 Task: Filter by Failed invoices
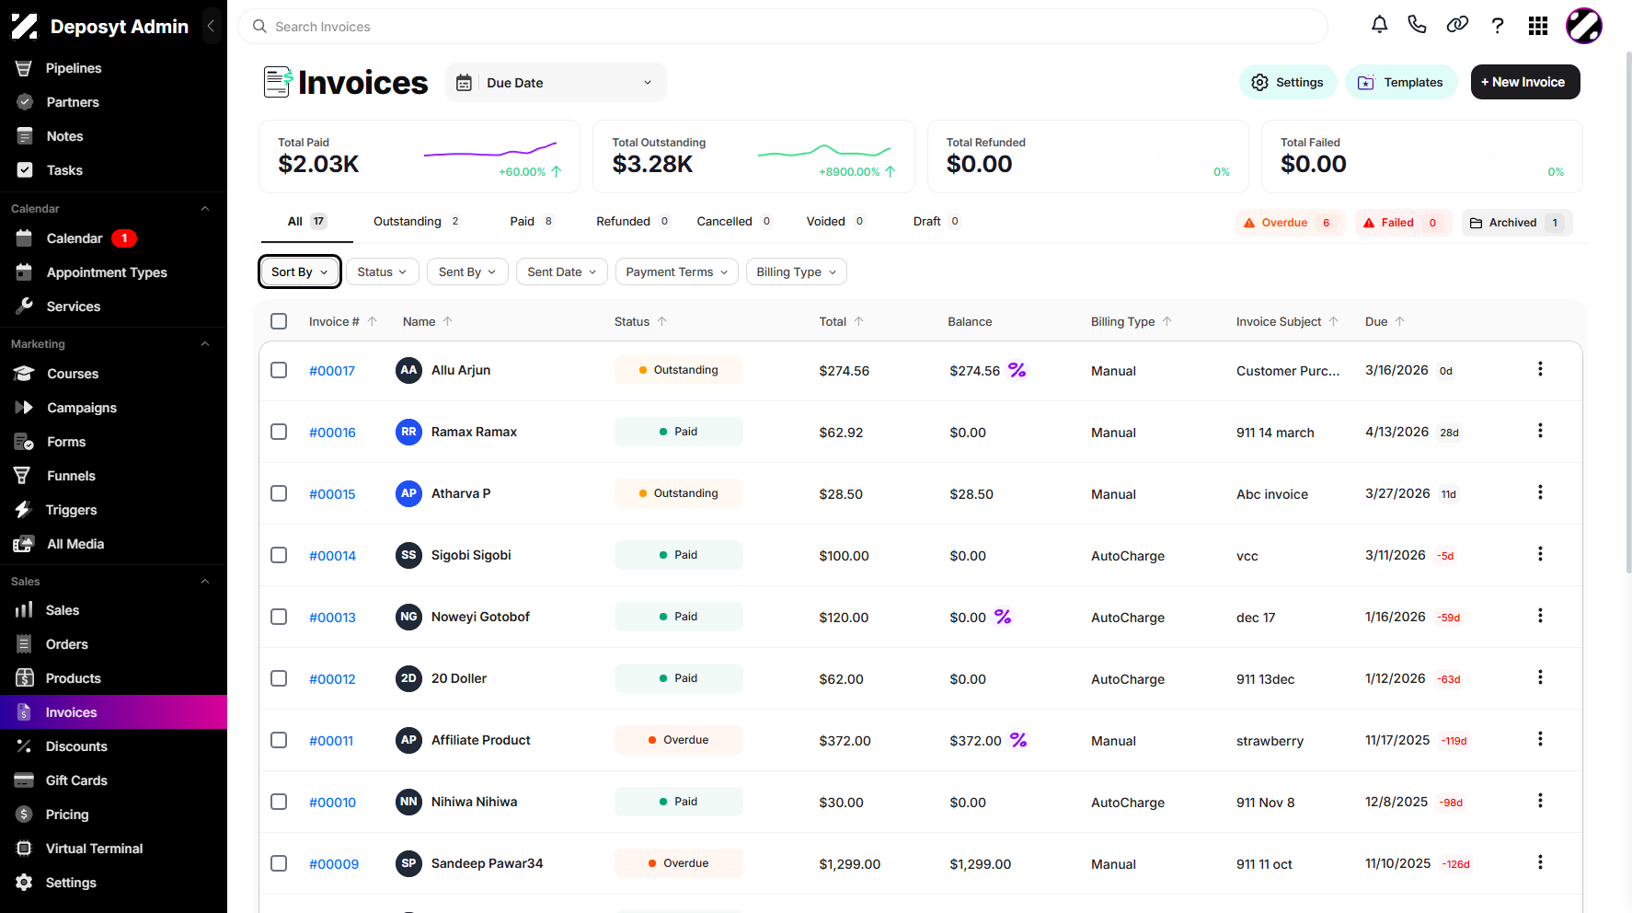(1403, 223)
